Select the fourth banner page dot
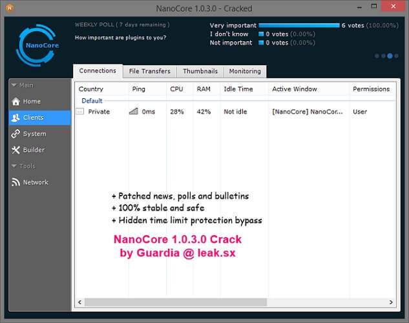The height and width of the screenshot is (323, 409). tap(397, 56)
